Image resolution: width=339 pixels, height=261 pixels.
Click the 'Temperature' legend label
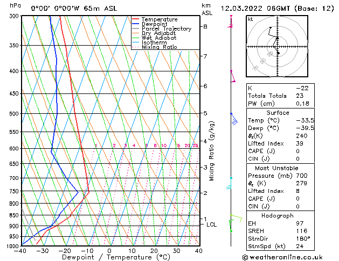pyautogui.click(x=160, y=19)
